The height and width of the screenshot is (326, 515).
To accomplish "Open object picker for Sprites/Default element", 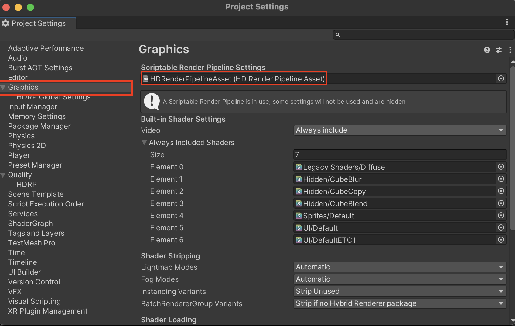I will (501, 216).
